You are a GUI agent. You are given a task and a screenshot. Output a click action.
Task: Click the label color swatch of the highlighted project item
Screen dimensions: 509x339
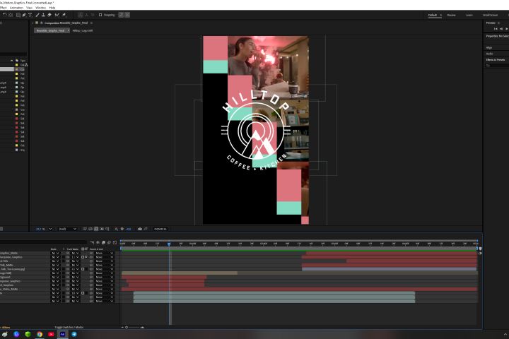(16, 69)
